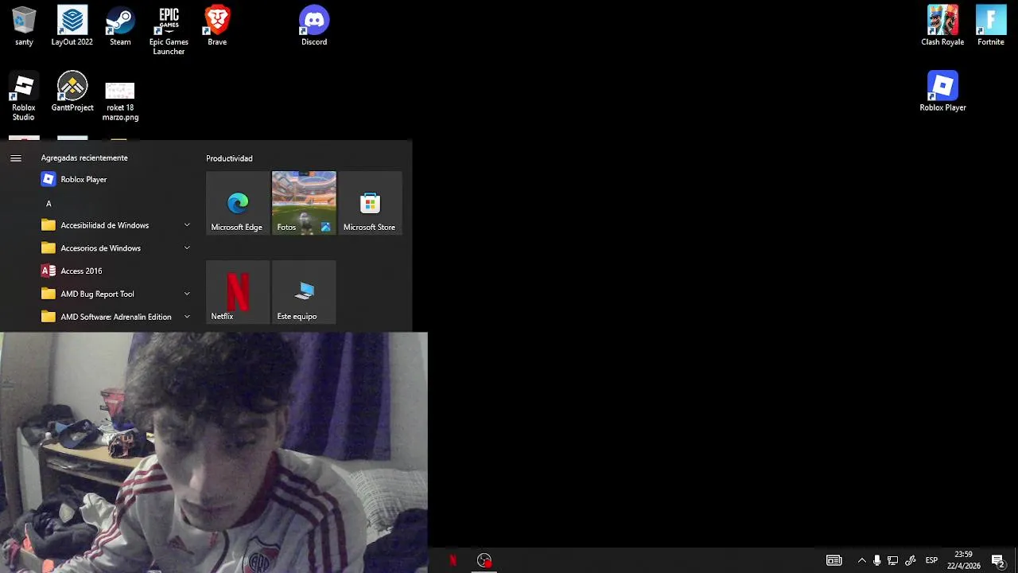Expand Accesibilidad de Windows chevron arrow
1018x573 pixels.
[187, 225]
